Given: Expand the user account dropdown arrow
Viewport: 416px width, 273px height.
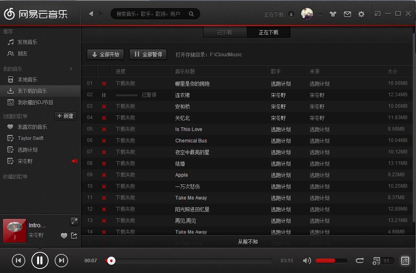Looking at the screenshot, I should [x=321, y=13].
